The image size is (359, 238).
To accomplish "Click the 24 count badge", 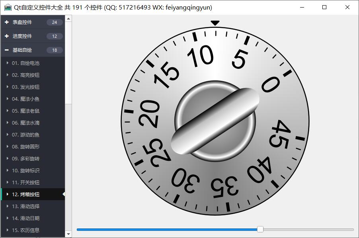I will coord(55,22).
